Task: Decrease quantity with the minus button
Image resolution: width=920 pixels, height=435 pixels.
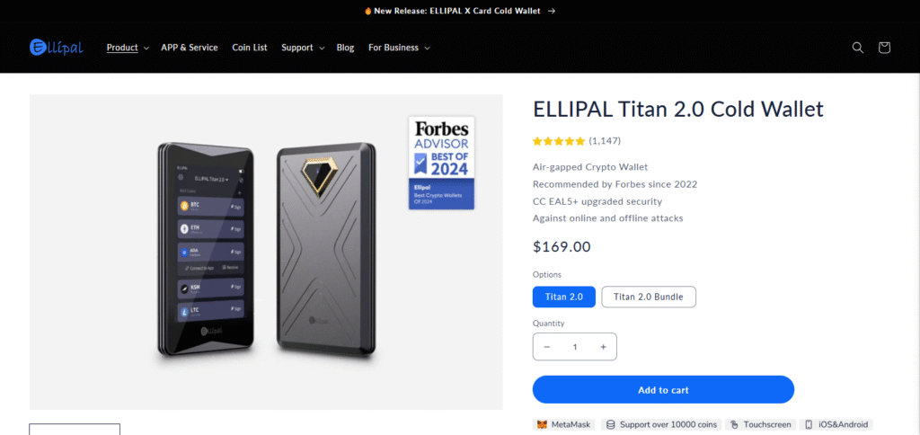Action: click(x=546, y=347)
